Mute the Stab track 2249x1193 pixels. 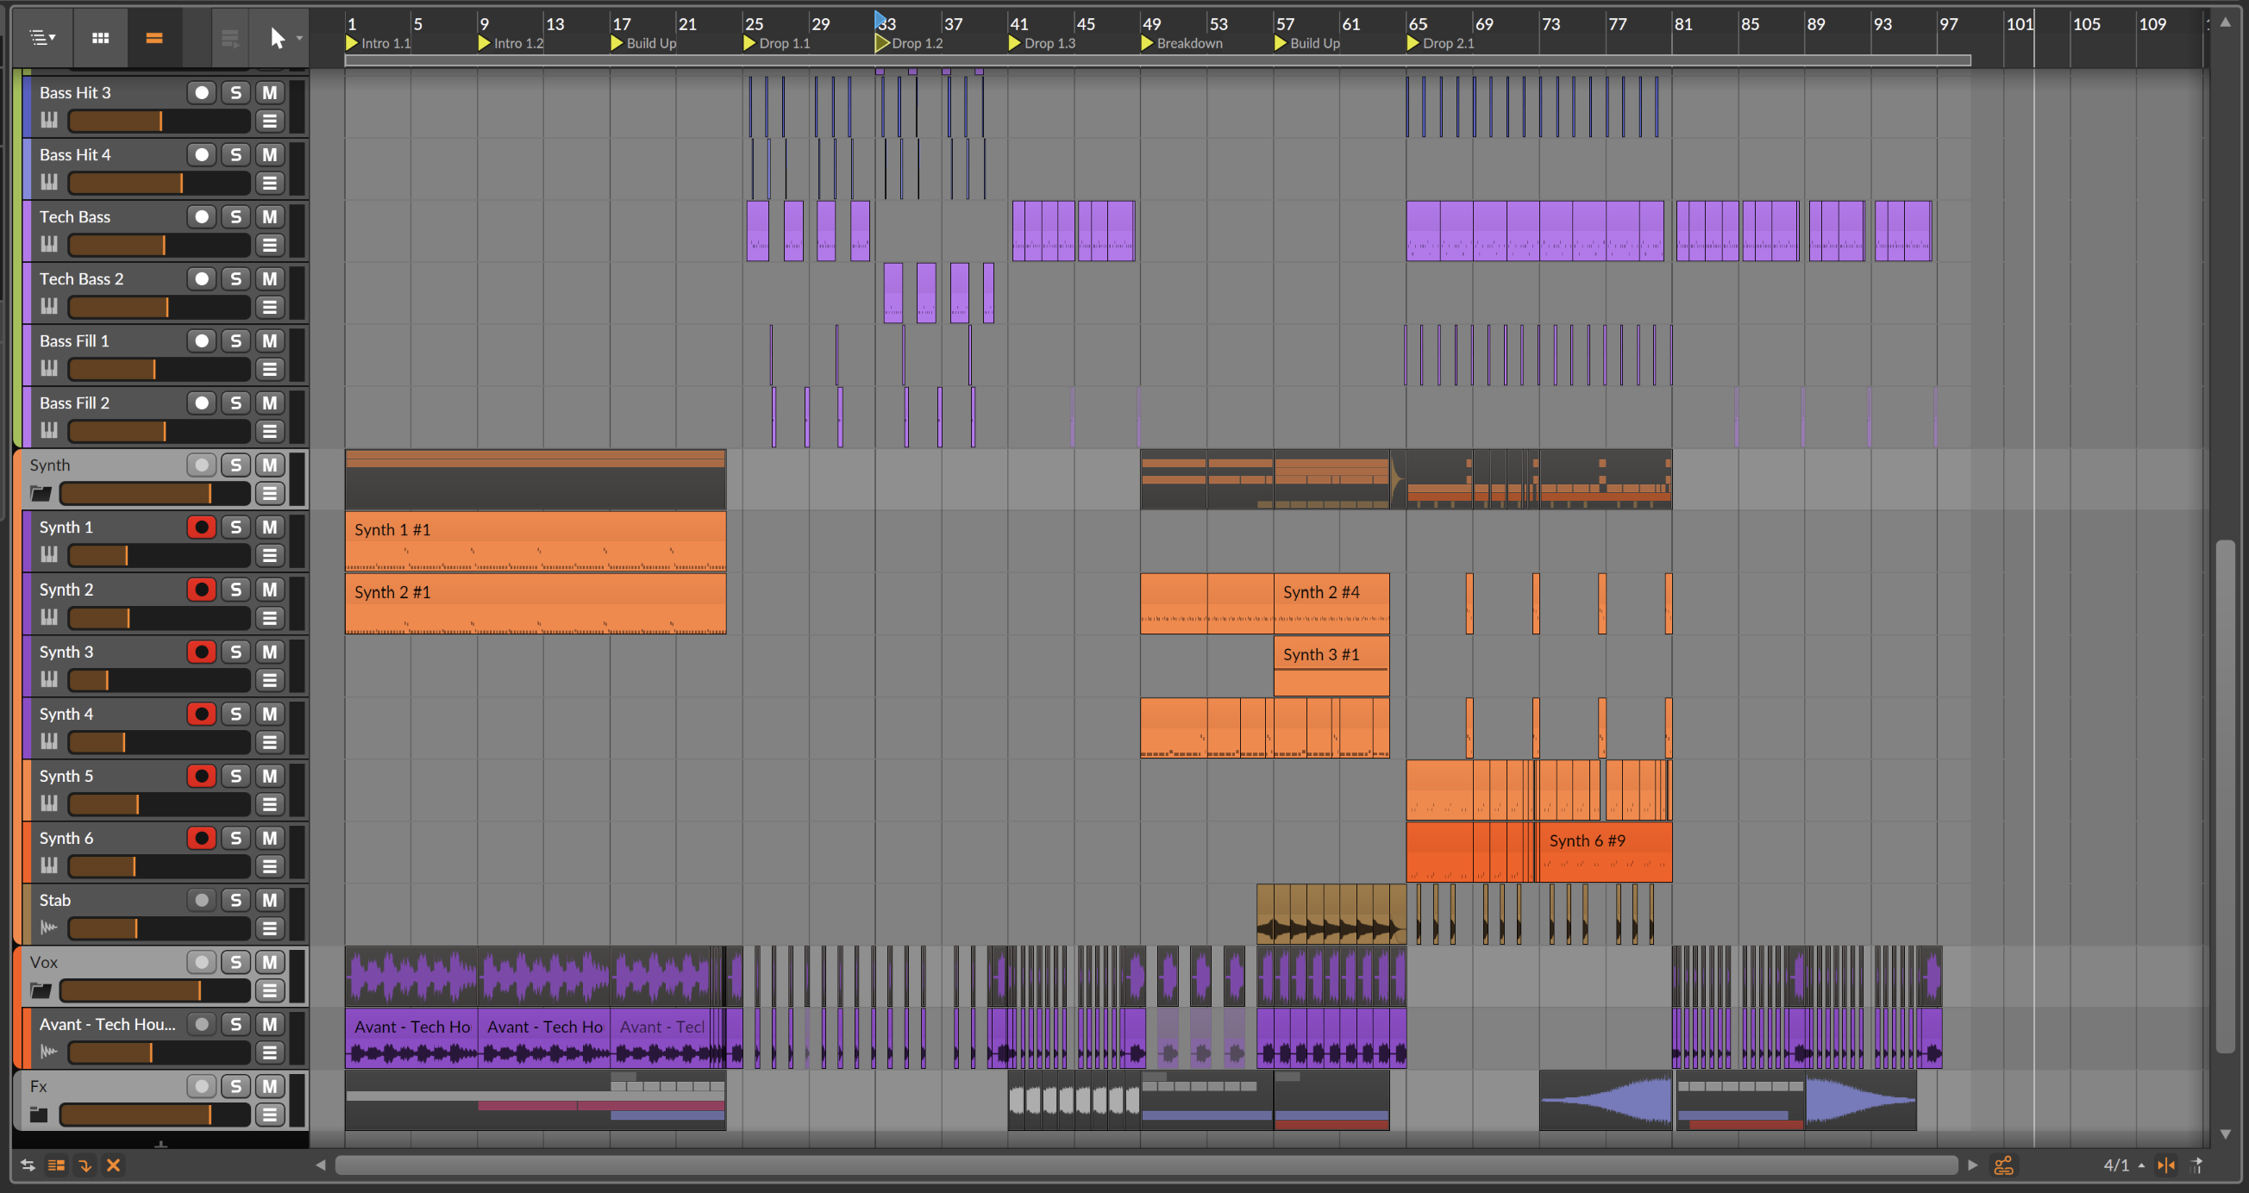click(270, 900)
